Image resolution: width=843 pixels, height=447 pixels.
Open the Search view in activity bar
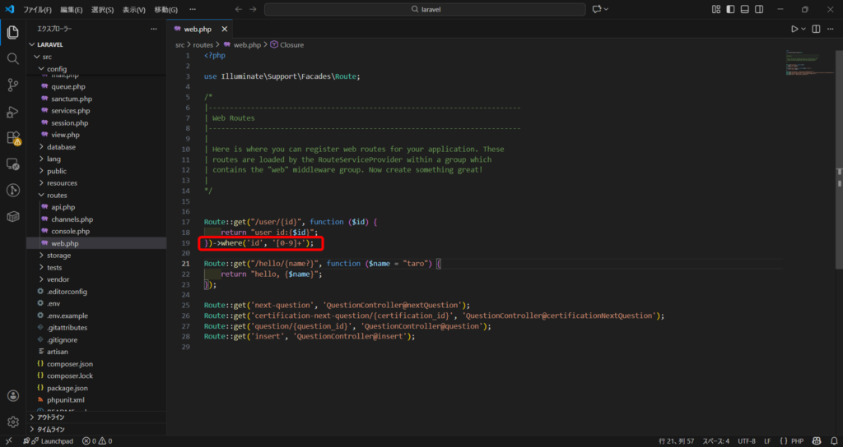(x=13, y=59)
